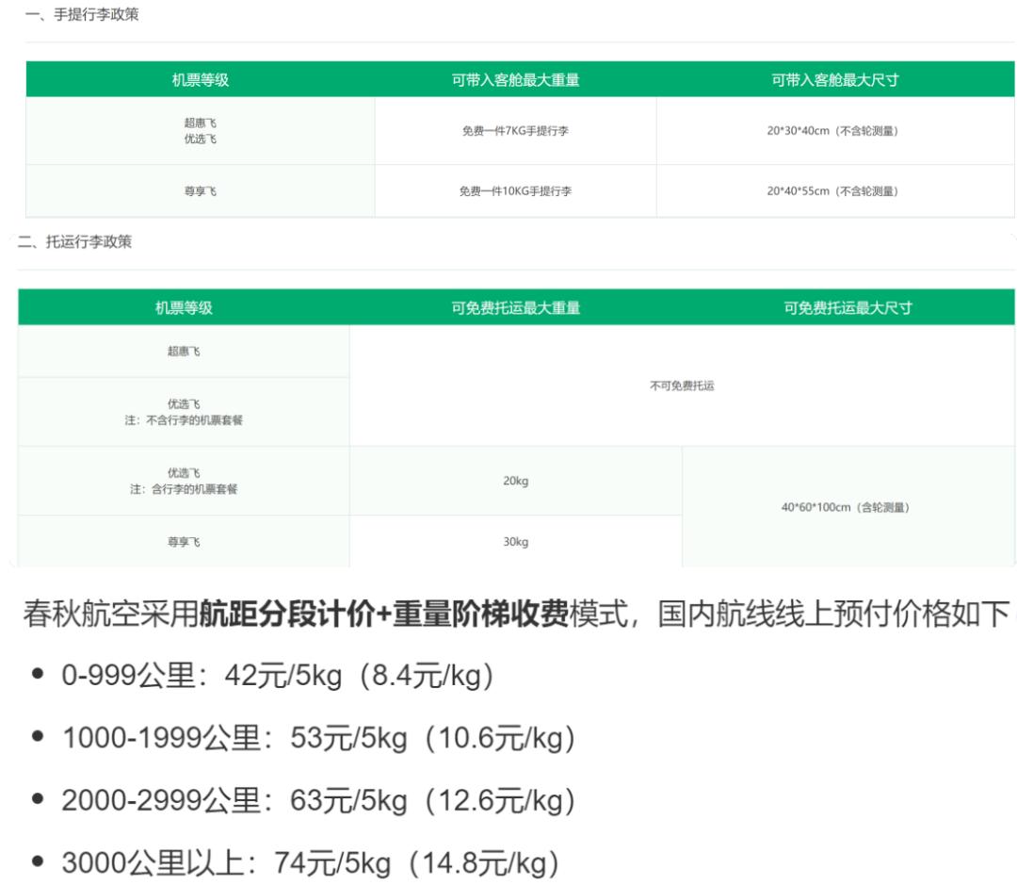Click the 20kg weight cell
This screenshot has width=1017, height=885.
point(516,481)
